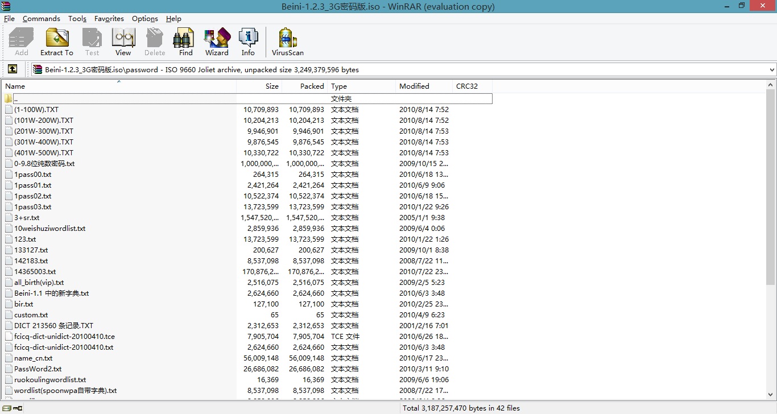The height and width of the screenshot is (414, 777).
Task: Select file (401W-500W).TXT
Action: (44, 153)
